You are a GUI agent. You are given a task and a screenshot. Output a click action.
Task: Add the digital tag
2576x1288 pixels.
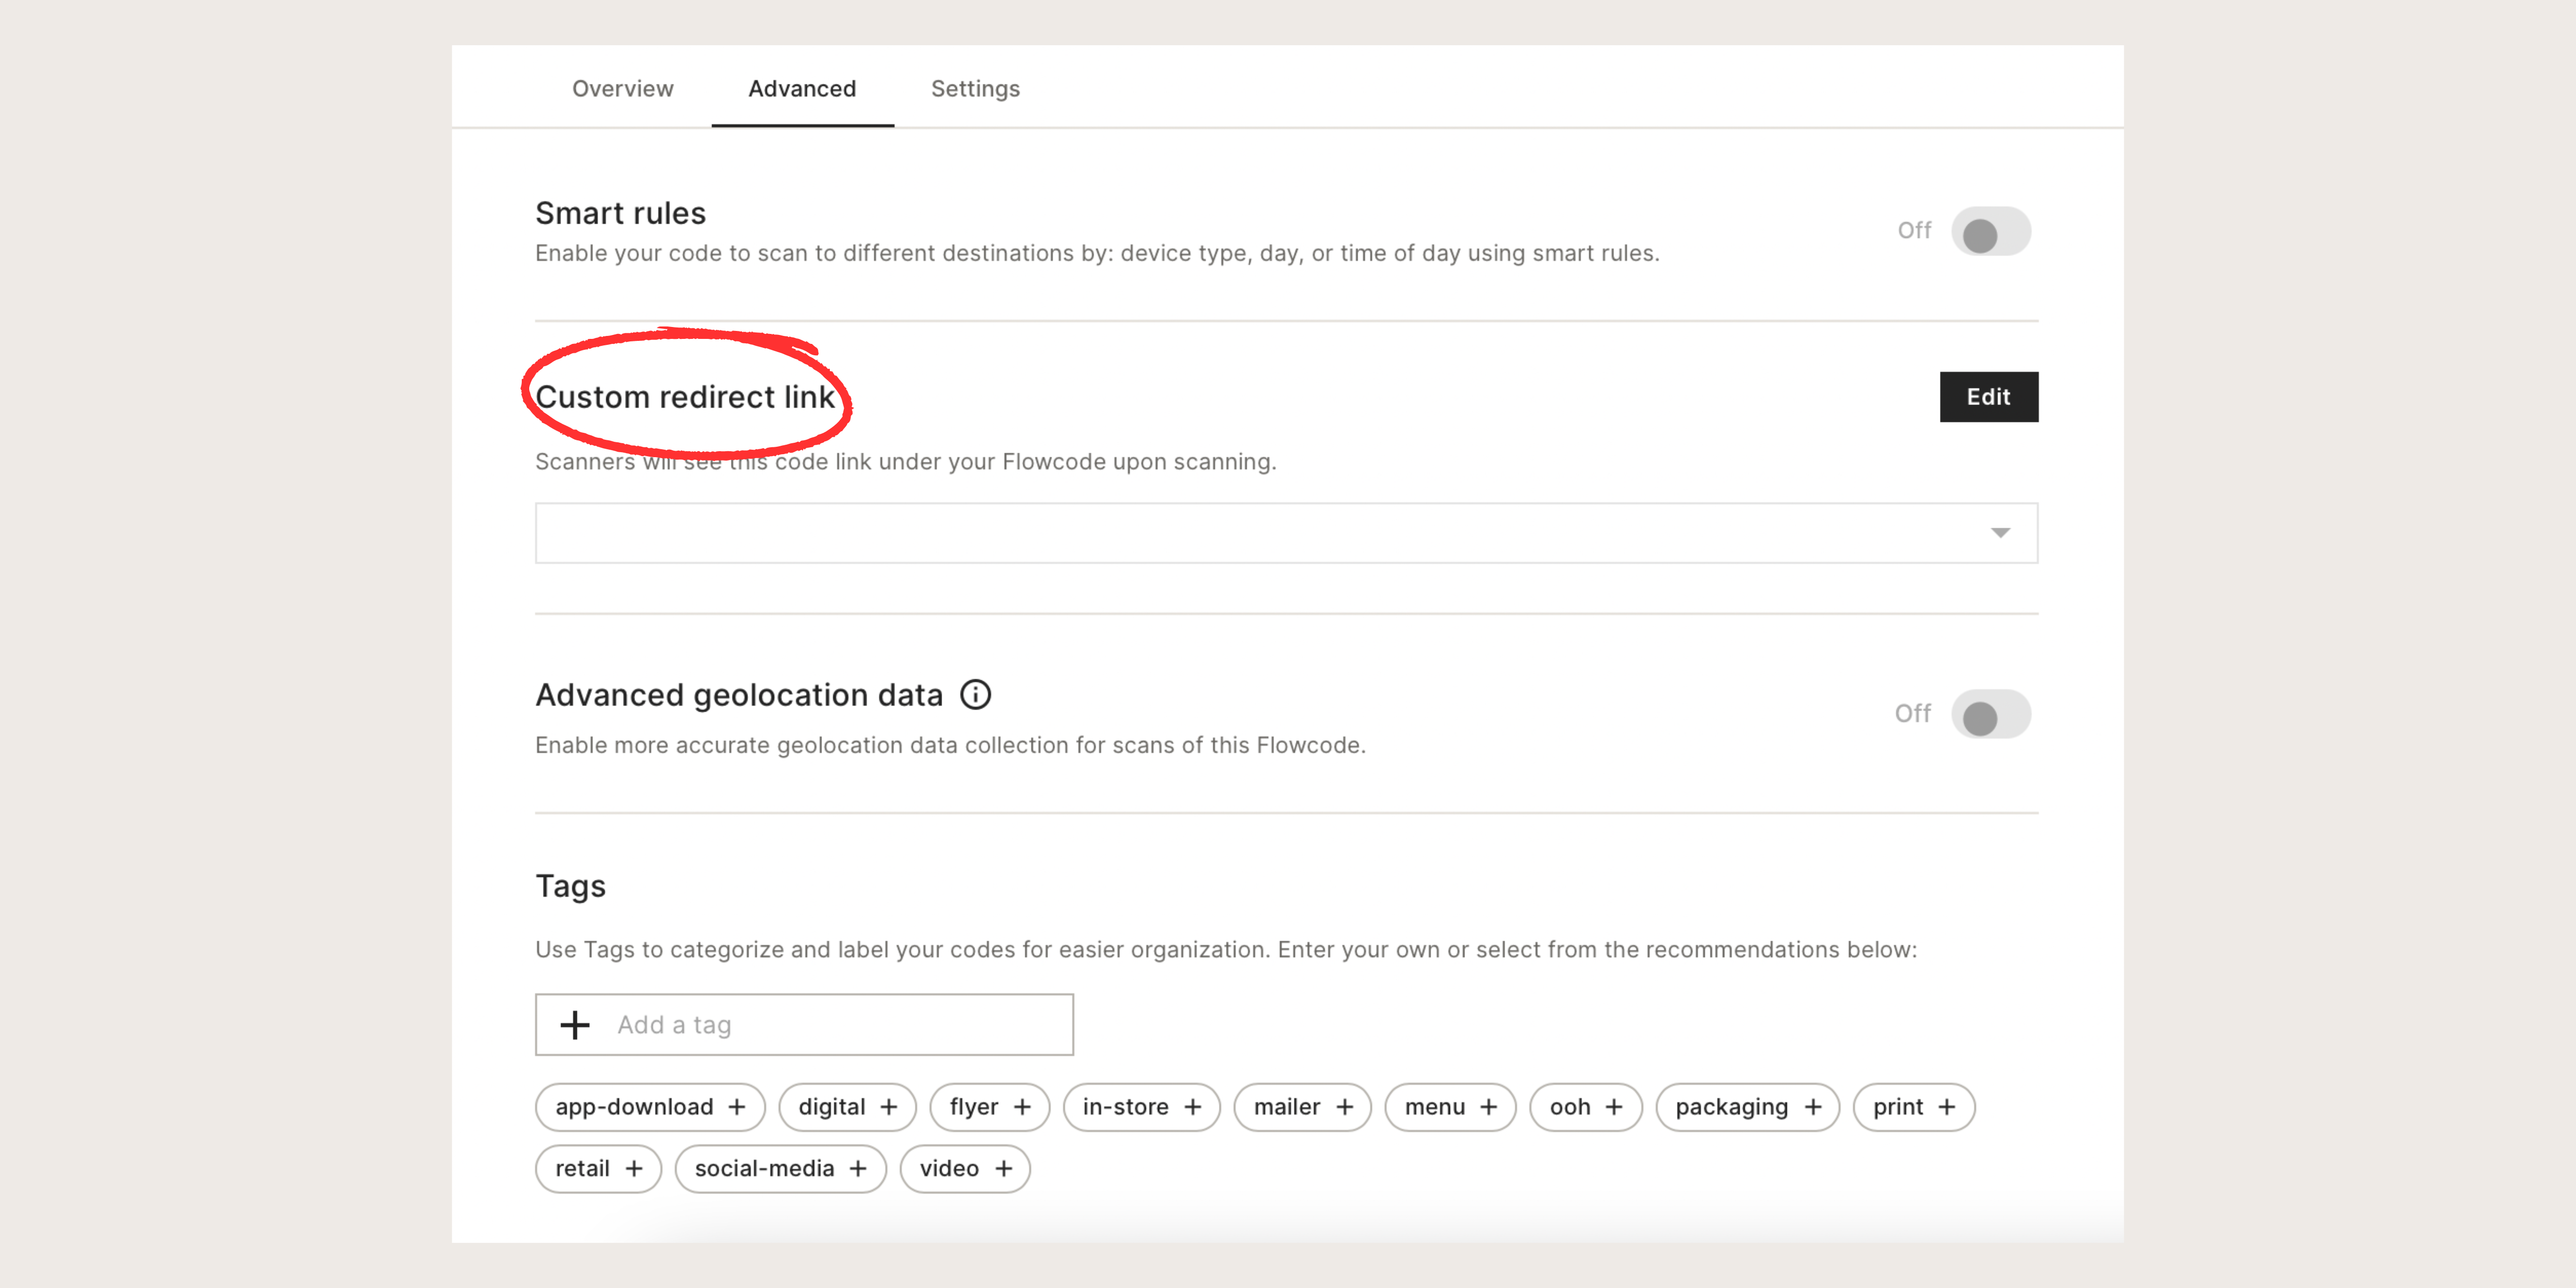click(x=847, y=1107)
